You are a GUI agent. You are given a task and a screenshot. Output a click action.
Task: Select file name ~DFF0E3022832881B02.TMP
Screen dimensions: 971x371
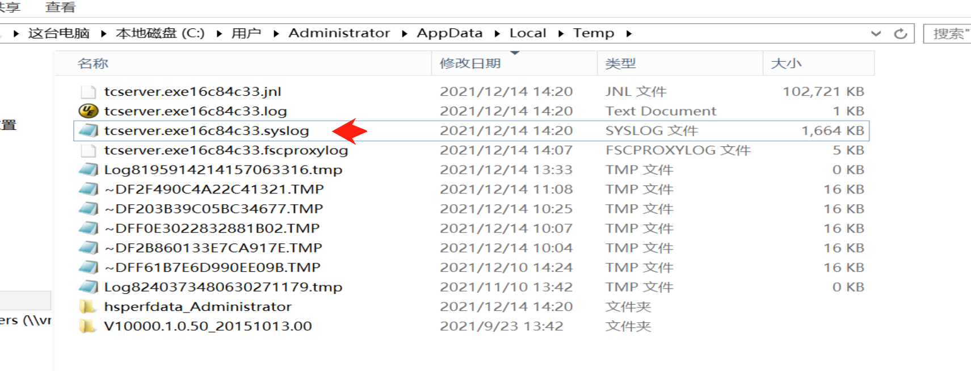212,228
